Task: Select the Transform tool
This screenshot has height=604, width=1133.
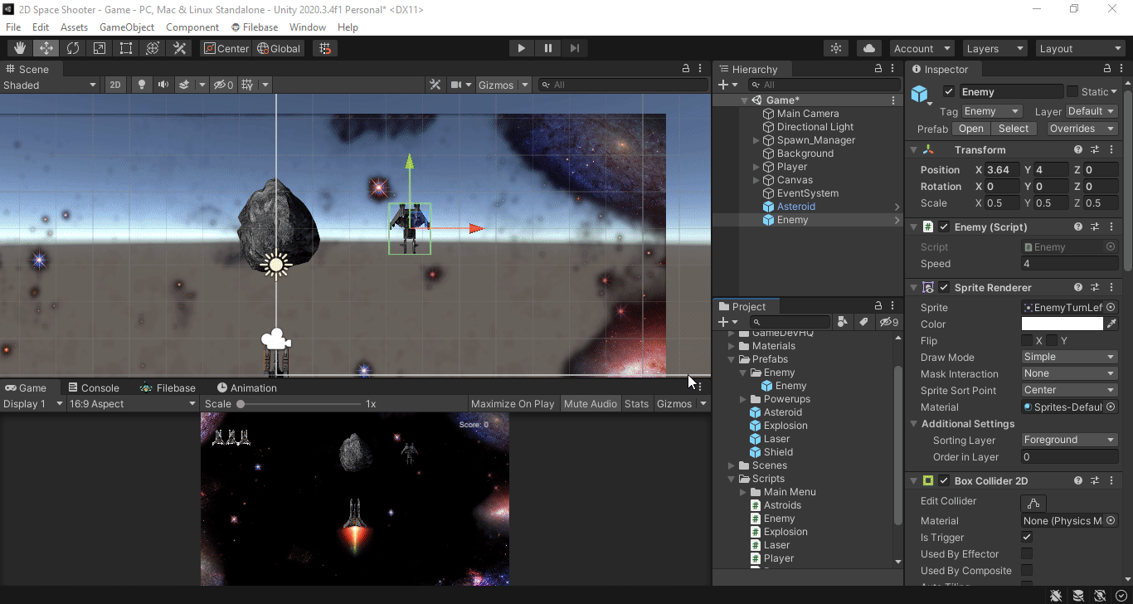Action: [x=153, y=48]
